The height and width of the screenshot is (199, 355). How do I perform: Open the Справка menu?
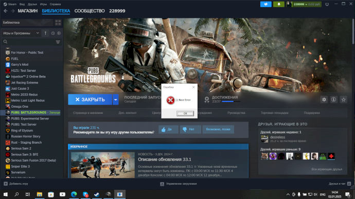coord(55,4)
